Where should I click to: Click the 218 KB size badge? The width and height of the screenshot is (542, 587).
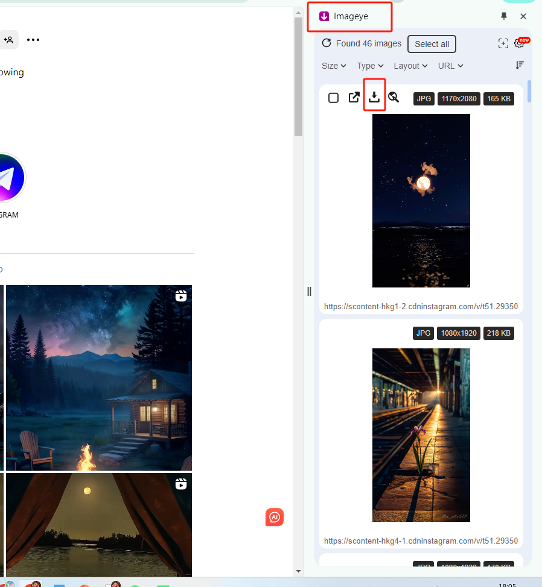coord(499,333)
